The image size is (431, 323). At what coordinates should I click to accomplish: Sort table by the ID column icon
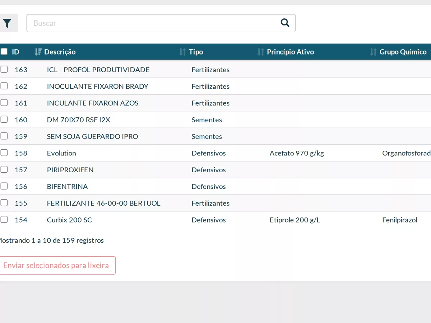click(x=38, y=52)
